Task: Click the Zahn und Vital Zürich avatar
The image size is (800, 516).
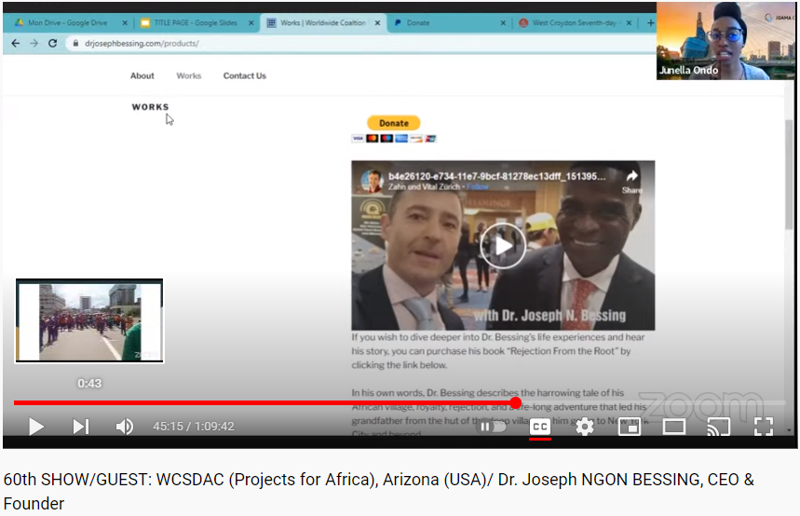Action: [372, 181]
